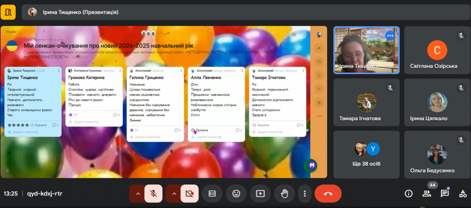
Task: Open three-dot menu on Алла Левченко card
Action: click(242, 71)
